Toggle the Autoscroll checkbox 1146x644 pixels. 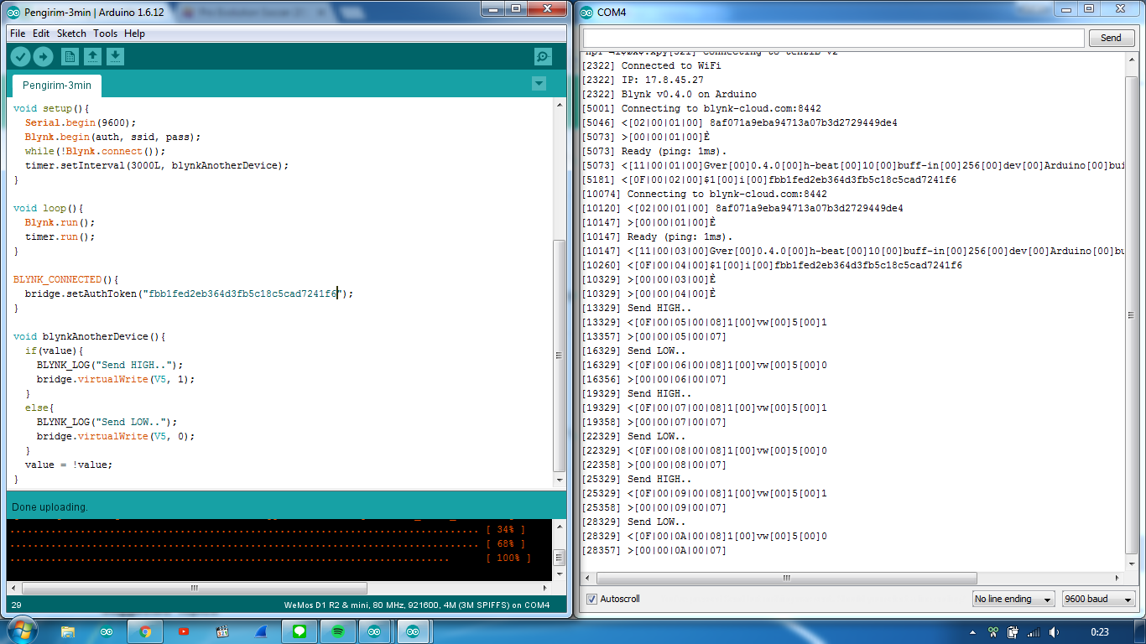click(x=592, y=599)
